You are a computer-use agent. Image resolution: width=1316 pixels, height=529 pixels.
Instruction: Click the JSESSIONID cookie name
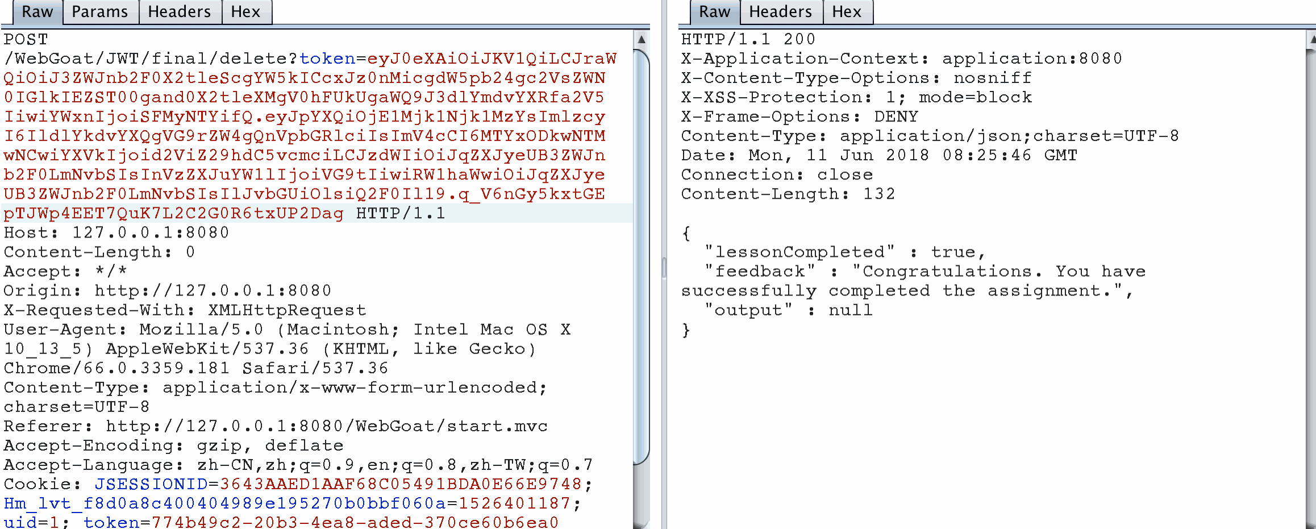pos(151,484)
